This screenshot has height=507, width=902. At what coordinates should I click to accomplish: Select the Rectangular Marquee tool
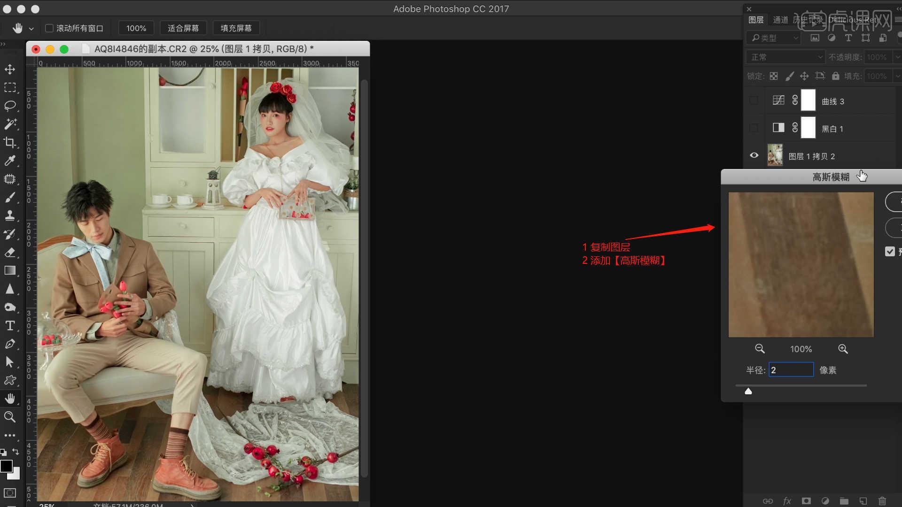tap(10, 88)
